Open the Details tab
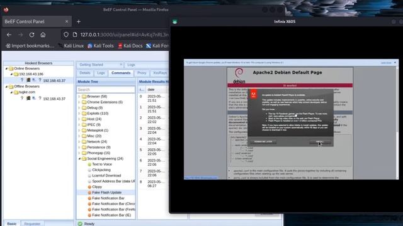Image resolution: width=403 pixels, height=226 pixels. 85,73
